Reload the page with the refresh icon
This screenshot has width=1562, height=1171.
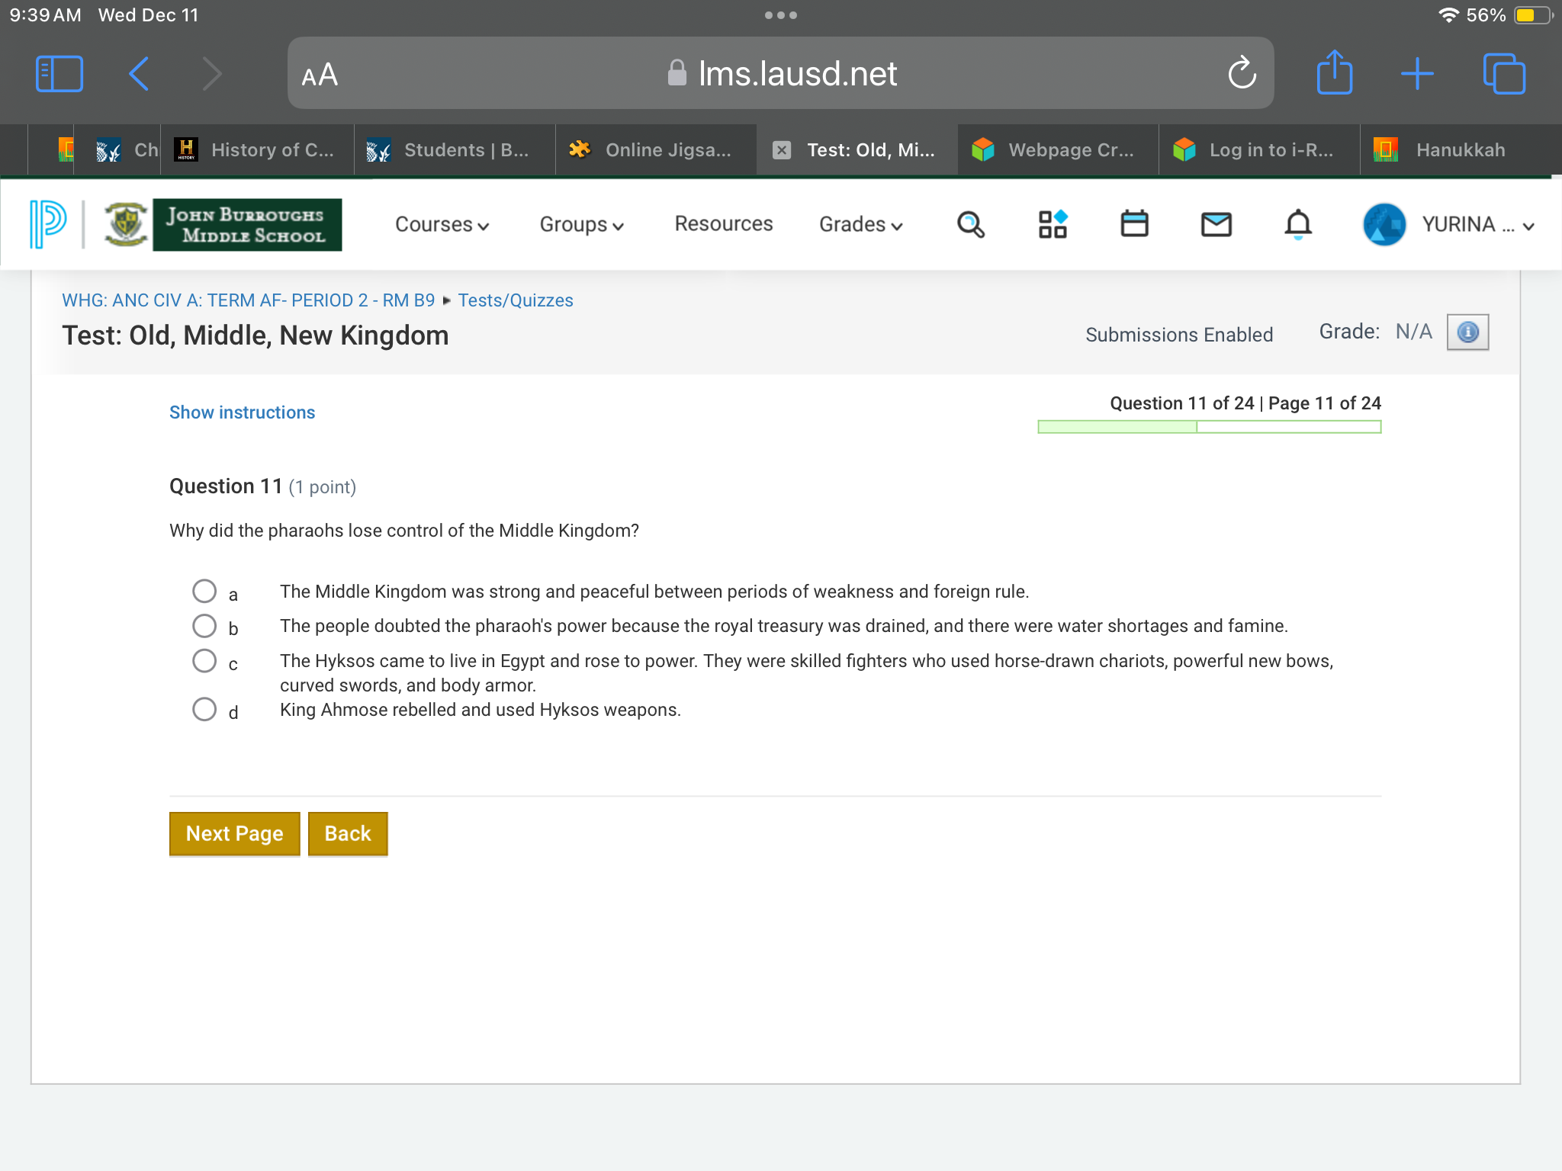pyautogui.click(x=1242, y=73)
